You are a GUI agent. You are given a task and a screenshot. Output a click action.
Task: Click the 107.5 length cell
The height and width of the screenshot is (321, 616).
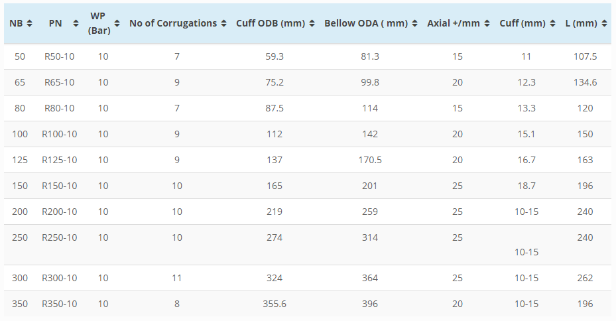pyautogui.click(x=585, y=56)
